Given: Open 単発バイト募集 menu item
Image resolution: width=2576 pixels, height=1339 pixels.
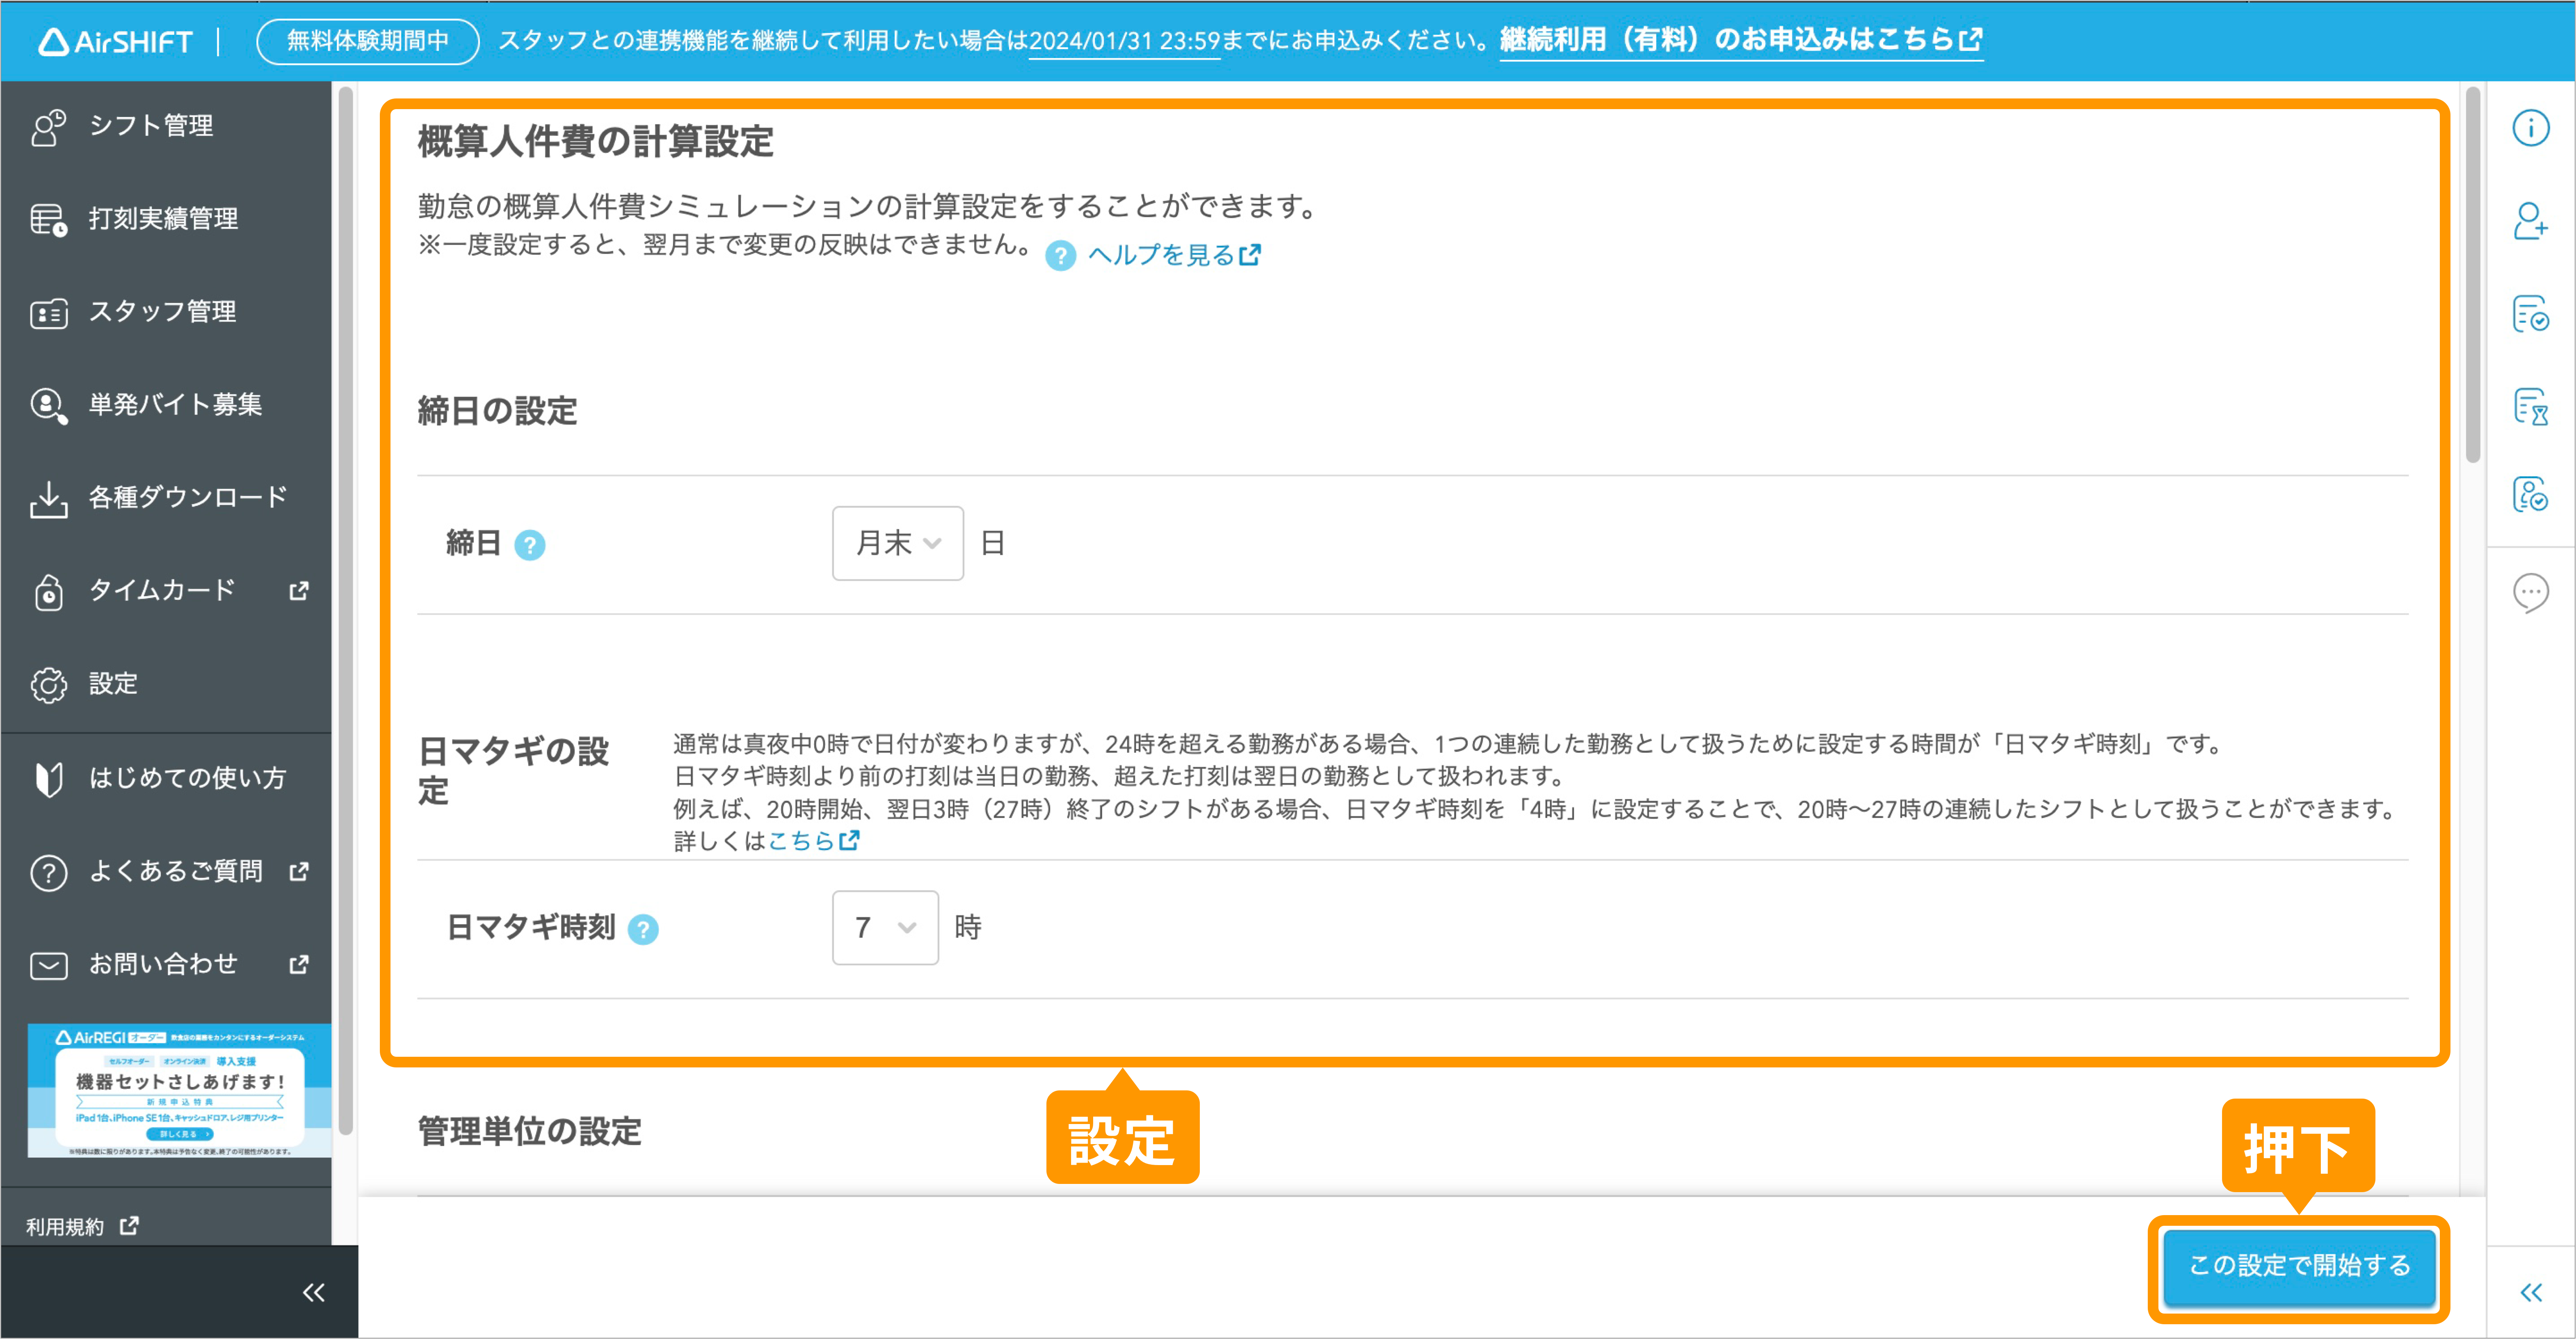Looking at the screenshot, I should point(175,405).
